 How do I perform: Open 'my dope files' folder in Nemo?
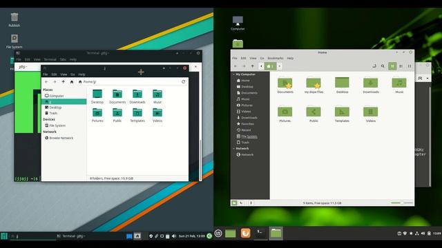click(314, 85)
